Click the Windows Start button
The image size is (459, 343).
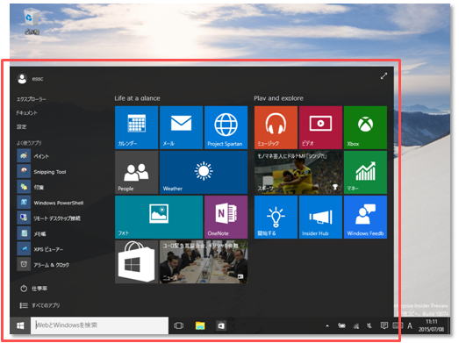coord(20,325)
